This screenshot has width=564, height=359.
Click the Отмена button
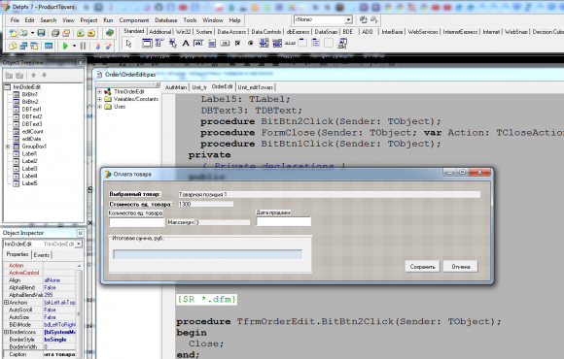[x=461, y=267]
